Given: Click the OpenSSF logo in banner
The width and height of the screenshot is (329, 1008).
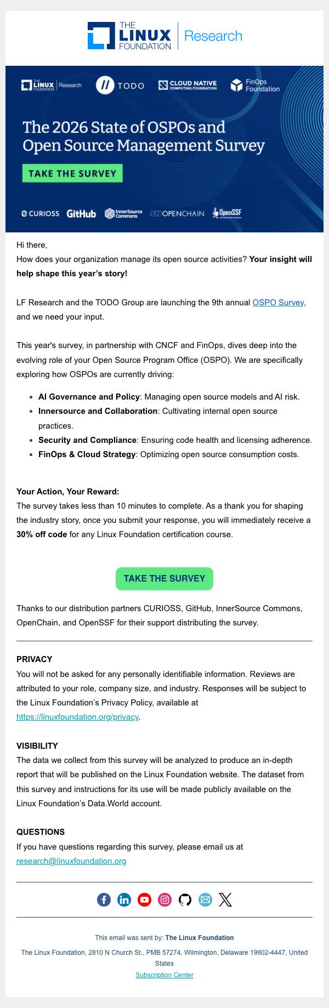Looking at the screenshot, I should pos(227,213).
